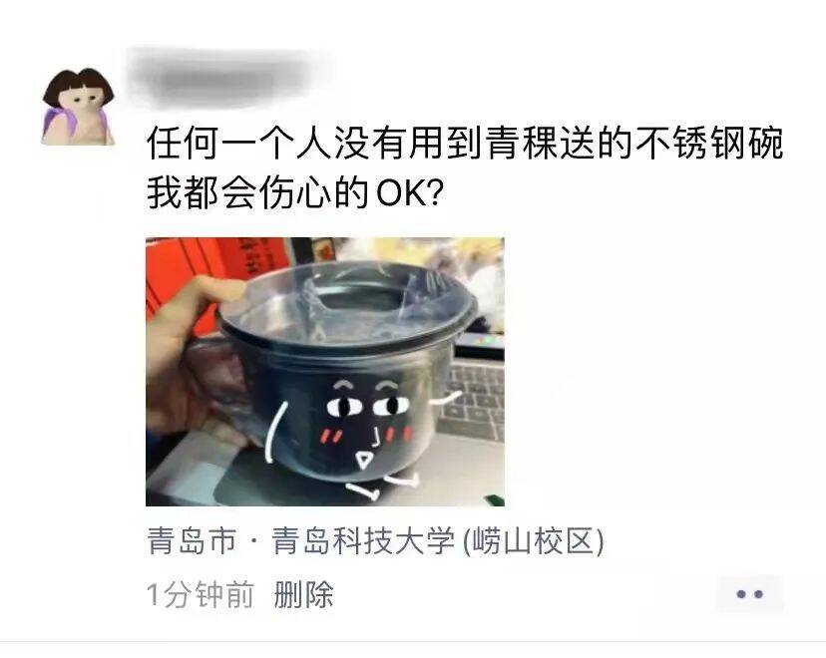826x658 pixels.
Task: Click the 崂山校区 campus text
Action: (x=534, y=541)
